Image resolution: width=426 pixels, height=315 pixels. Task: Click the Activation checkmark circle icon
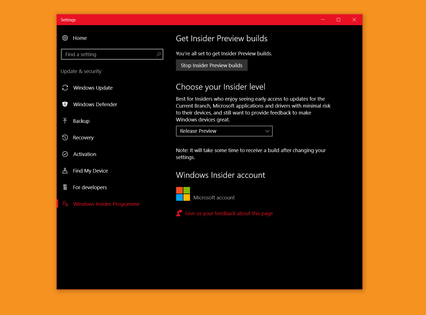click(x=65, y=154)
